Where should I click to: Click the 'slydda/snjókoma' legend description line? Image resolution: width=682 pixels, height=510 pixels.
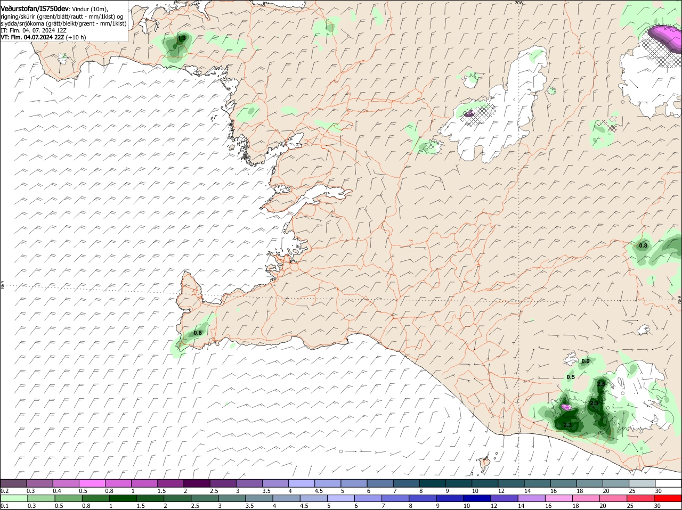pos(64,23)
